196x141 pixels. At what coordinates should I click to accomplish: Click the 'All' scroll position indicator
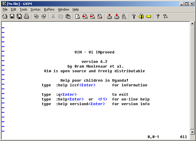pyautogui.click(x=183, y=137)
